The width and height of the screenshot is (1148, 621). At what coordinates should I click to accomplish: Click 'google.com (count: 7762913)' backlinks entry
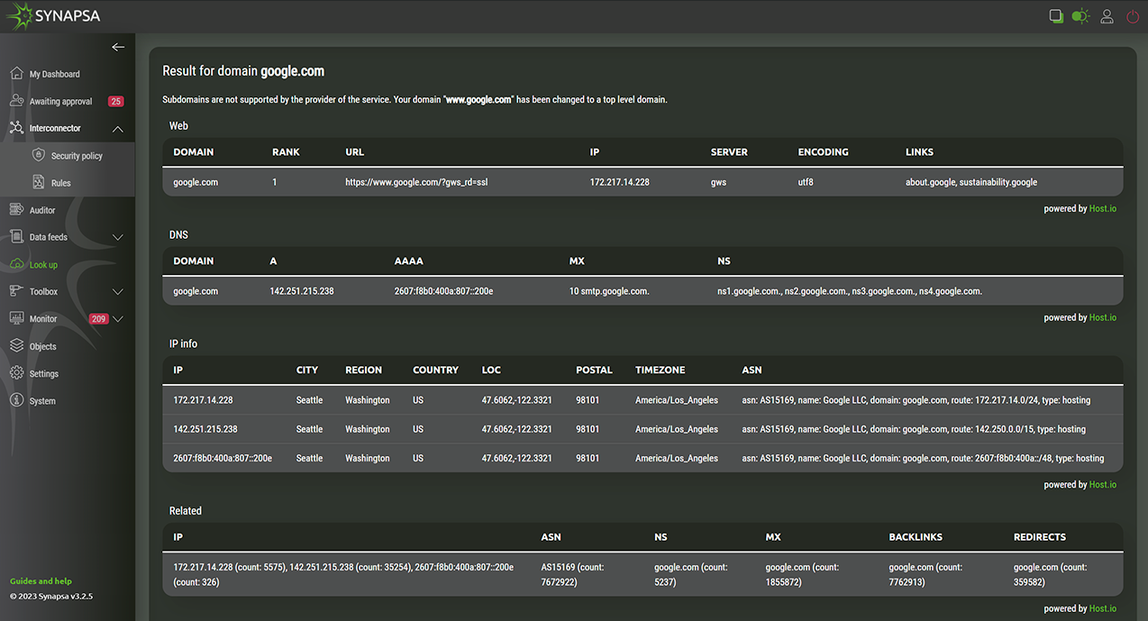[x=925, y=574]
